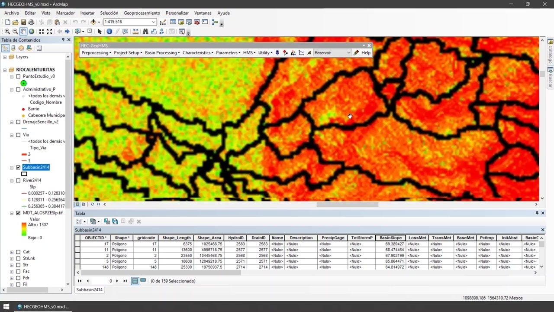The width and height of the screenshot is (554, 312).
Task: Activate the Pan hand tool
Action: (x=23, y=32)
